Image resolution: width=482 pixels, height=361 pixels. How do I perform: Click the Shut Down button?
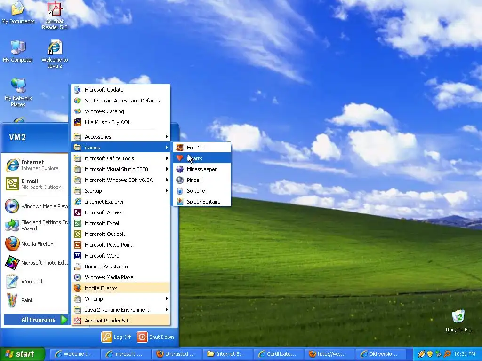(155, 337)
